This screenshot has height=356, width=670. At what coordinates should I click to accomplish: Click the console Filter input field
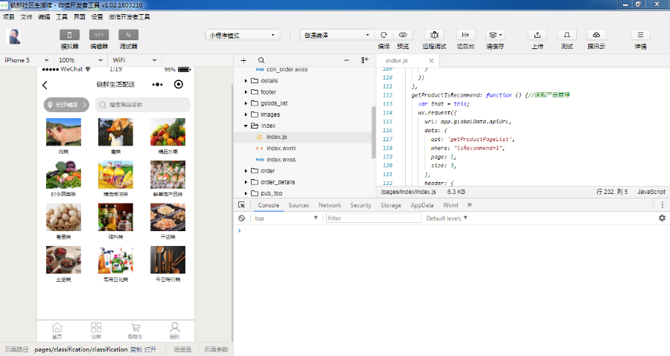372,219
